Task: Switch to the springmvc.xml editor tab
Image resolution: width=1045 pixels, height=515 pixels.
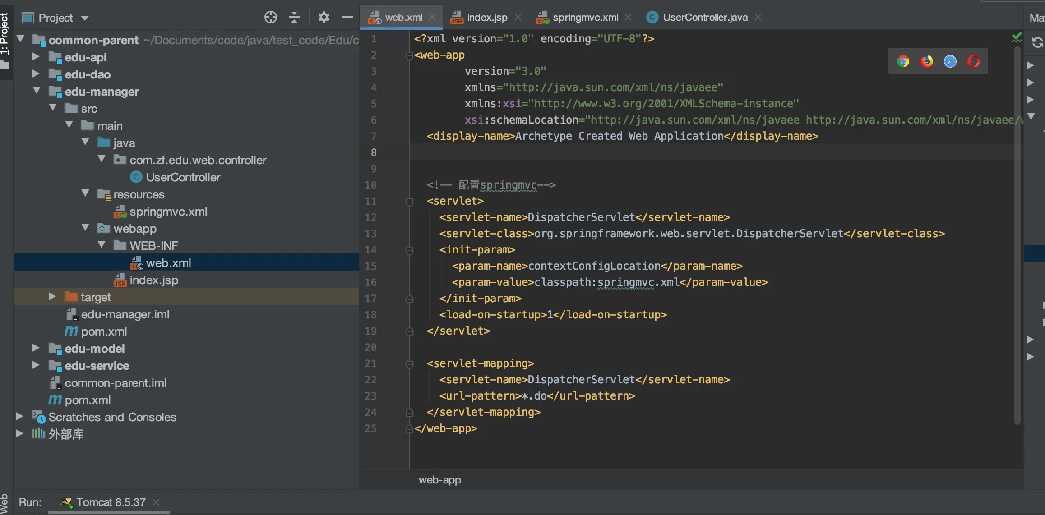Action: [585, 18]
